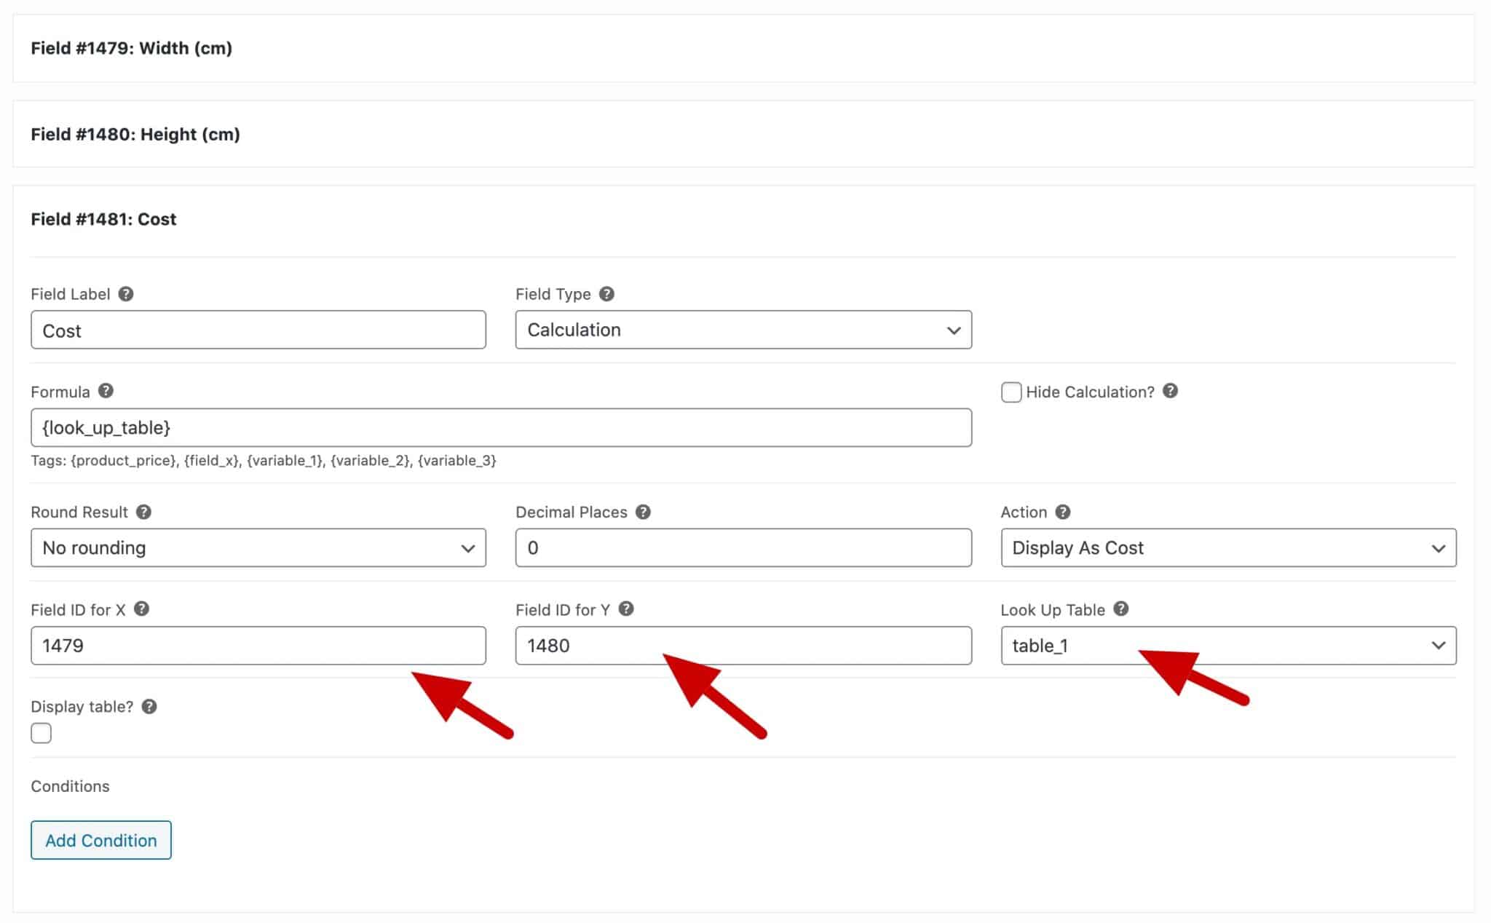Enable the Hide Calculation checkbox
The height and width of the screenshot is (923, 1491).
click(x=1011, y=392)
